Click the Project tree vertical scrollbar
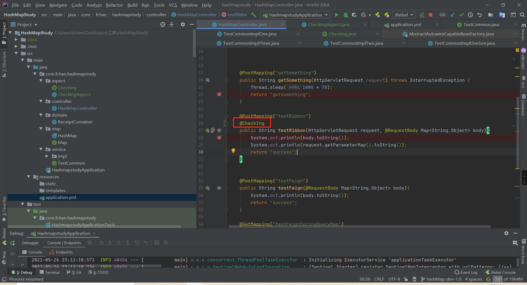 [x=194, y=43]
